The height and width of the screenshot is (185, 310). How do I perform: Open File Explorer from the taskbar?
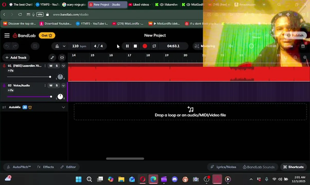point(121,179)
